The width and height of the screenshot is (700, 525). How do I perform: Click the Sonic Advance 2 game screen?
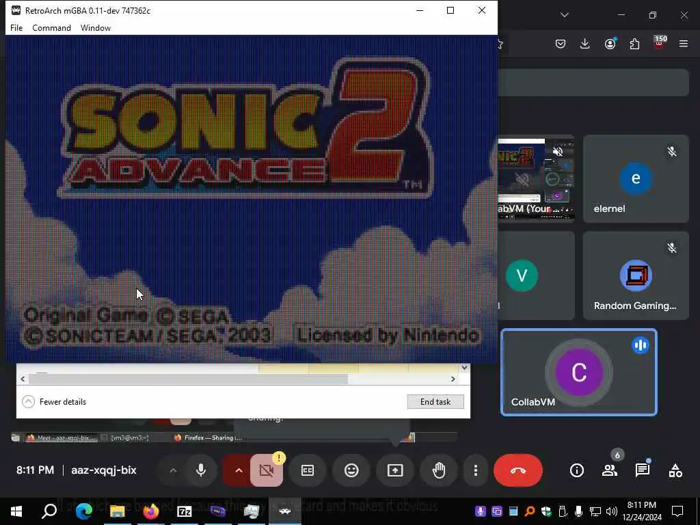252,199
